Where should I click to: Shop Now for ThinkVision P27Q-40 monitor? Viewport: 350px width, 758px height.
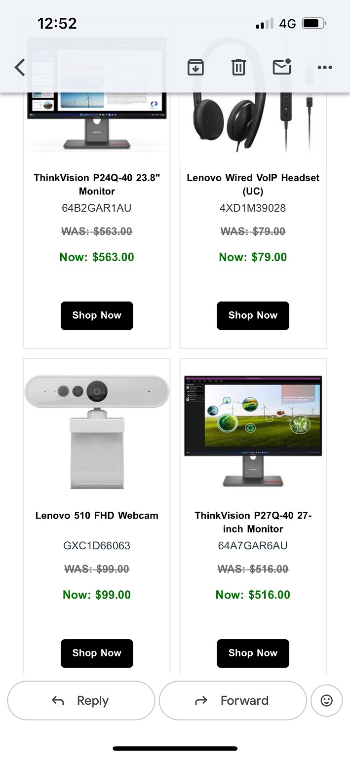click(x=253, y=653)
